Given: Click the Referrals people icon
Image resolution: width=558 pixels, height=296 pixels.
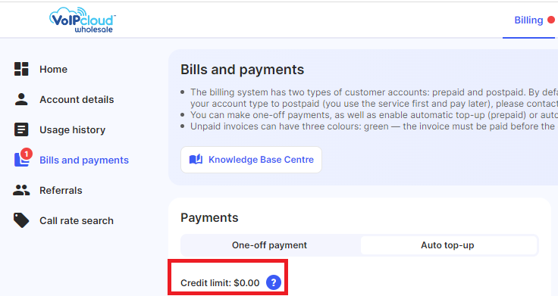Looking at the screenshot, I should 21,190.
